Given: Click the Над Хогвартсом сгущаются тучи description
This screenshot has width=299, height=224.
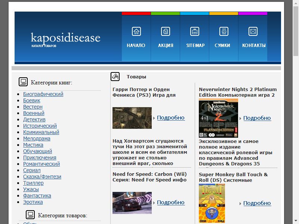Looking at the screenshot, I should point(150,152).
